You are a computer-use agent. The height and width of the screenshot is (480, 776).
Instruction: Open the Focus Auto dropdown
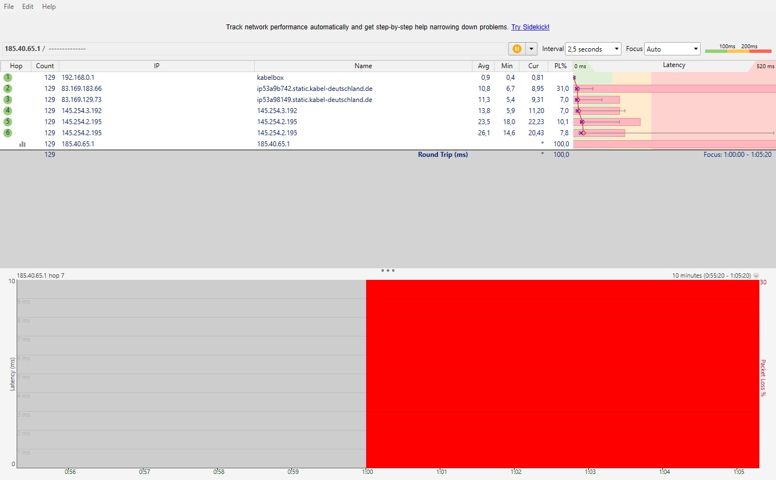(672, 49)
